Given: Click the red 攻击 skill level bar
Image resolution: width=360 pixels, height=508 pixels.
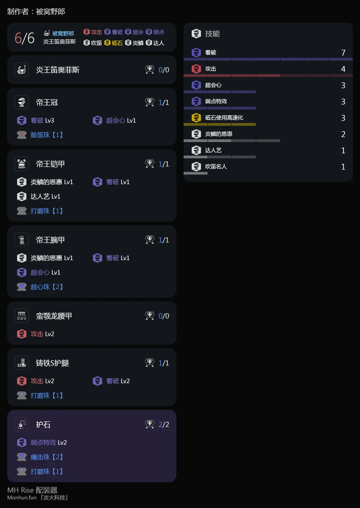Looking at the screenshot, I should pyautogui.click(x=268, y=76).
